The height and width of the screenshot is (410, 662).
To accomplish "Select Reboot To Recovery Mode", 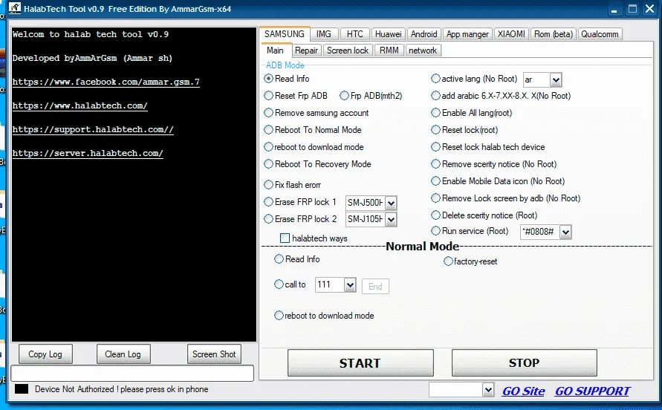I will [x=268, y=164].
